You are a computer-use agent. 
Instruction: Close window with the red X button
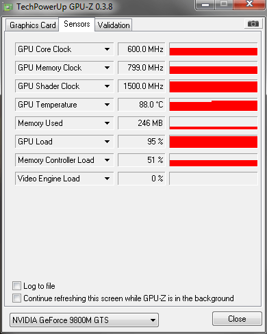click(x=249, y=4)
